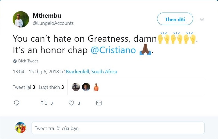Send tweet via direct message envelope icon
This screenshot has width=218, height=139.
click(99, 103)
